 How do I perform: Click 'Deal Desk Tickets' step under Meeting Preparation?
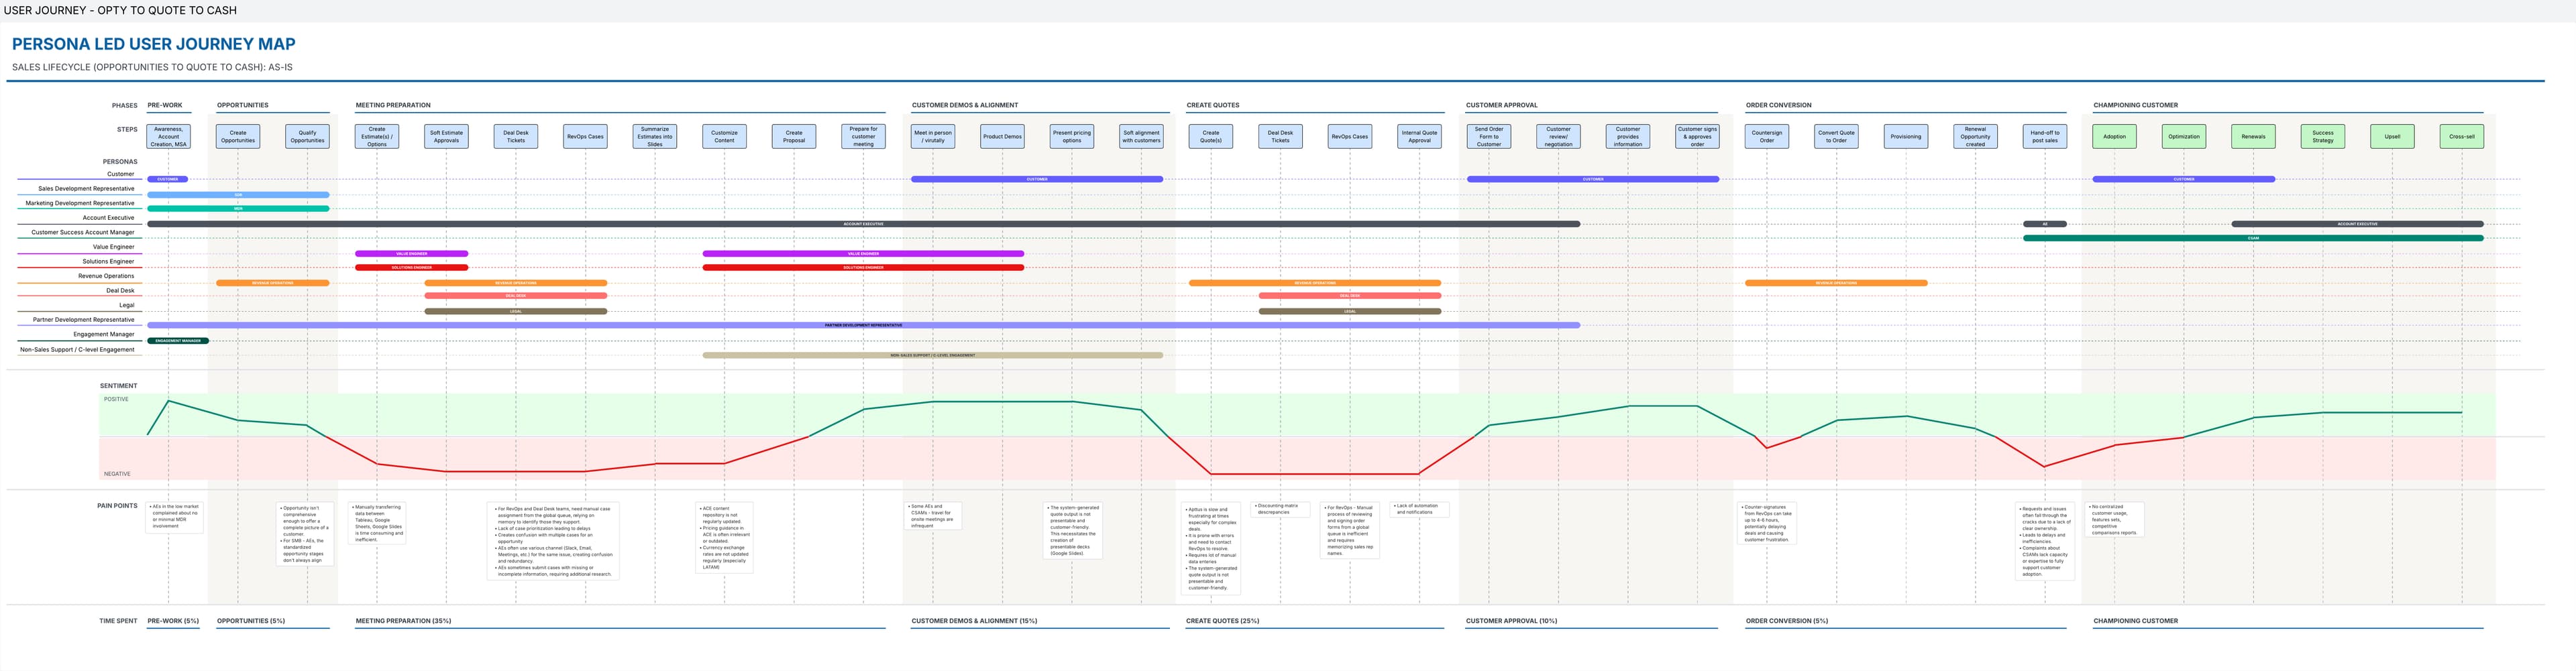[x=516, y=137]
